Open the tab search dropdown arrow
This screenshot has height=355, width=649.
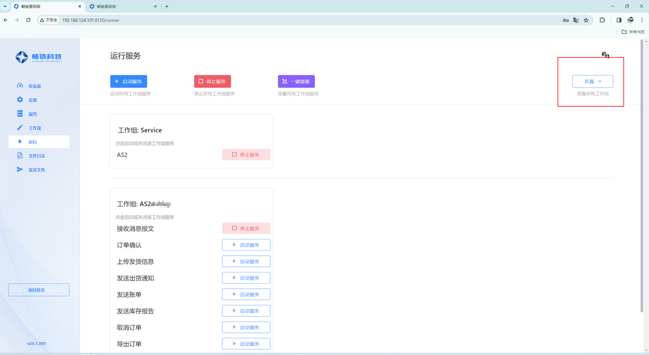(x=5, y=7)
